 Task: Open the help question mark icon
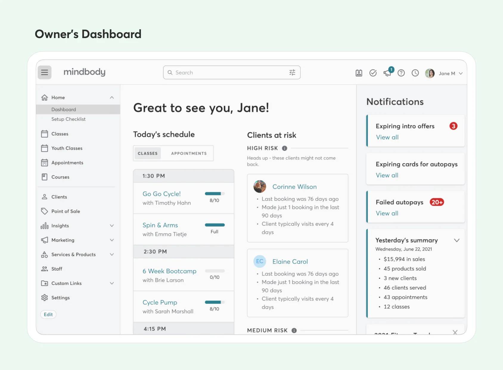(401, 73)
